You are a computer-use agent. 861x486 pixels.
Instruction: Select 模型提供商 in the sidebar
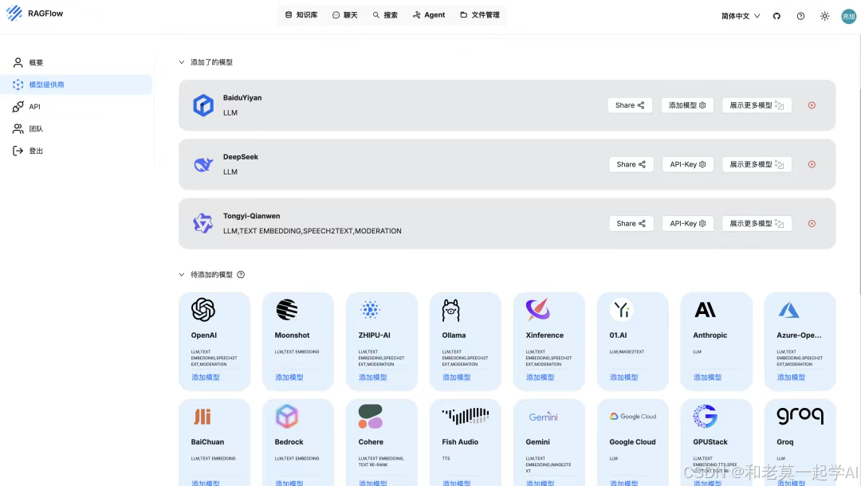pos(77,84)
